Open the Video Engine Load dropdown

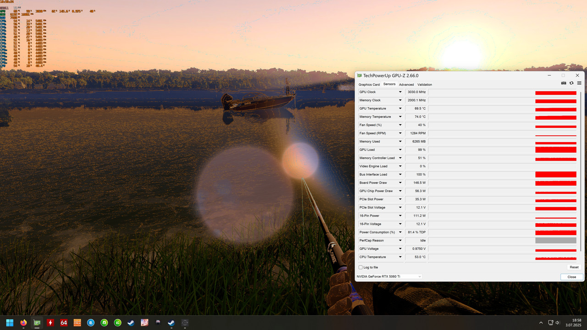click(400, 166)
